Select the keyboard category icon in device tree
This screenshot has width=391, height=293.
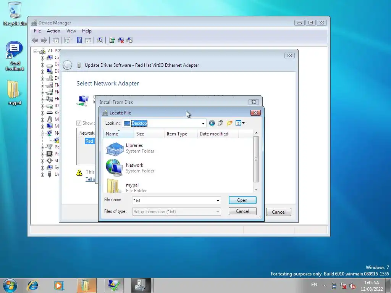[50, 113]
